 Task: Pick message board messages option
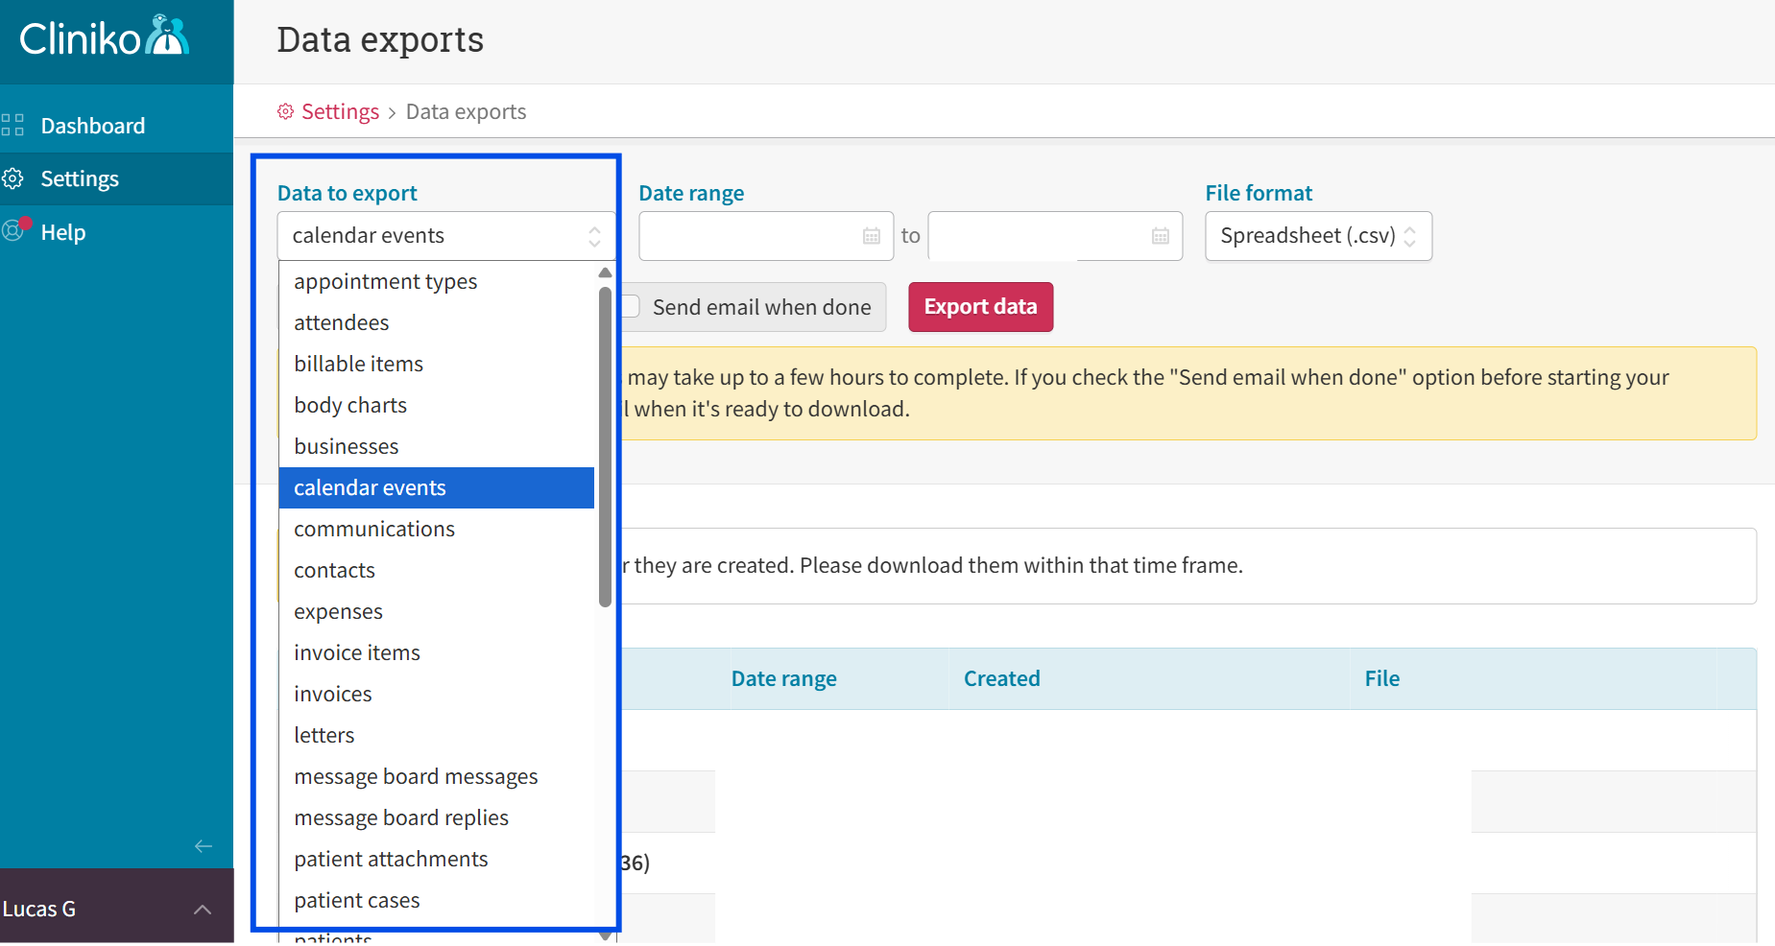(x=437, y=777)
